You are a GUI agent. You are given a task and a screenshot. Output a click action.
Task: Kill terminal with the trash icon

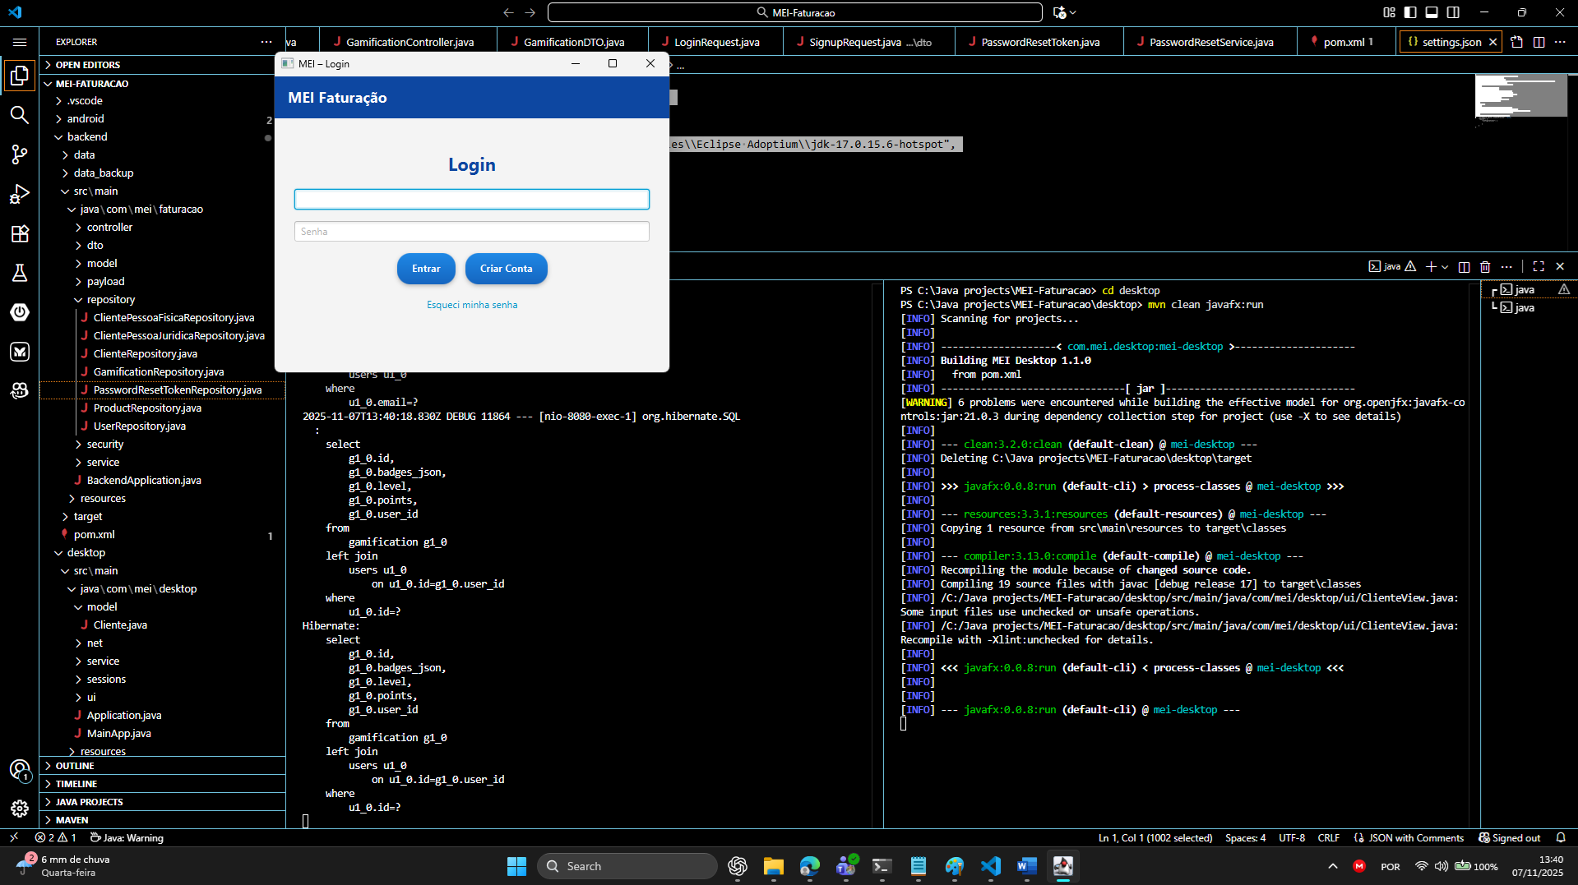pos(1485,266)
